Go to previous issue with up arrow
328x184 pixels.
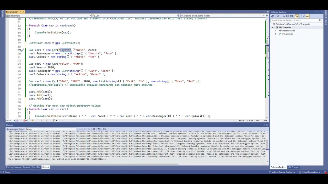pyautogui.click(x=42, y=120)
